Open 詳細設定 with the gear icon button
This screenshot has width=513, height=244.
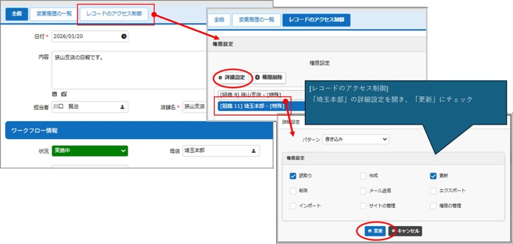coord(231,77)
